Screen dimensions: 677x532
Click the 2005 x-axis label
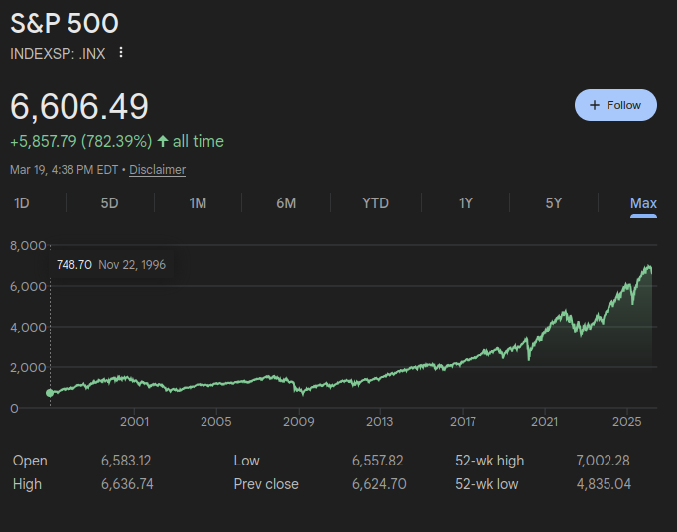coord(215,422)
